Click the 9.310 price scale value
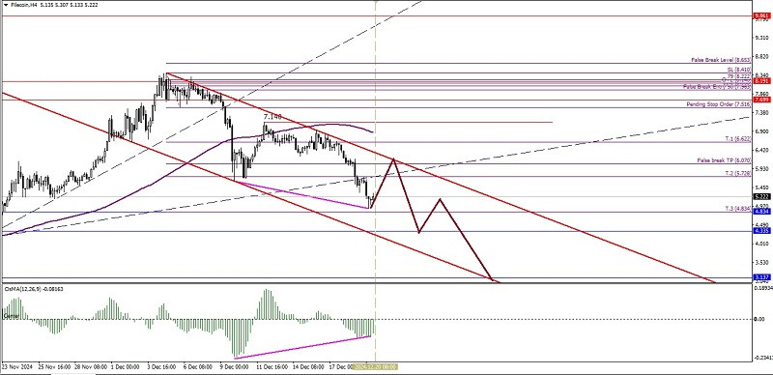Viewport: 773px width, 375px height. [761, 38]
